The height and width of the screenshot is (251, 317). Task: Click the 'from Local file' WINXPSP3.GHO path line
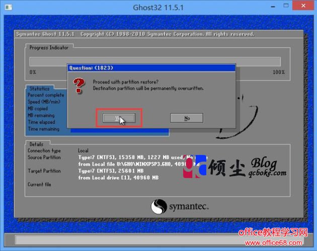tap(139, 164)
